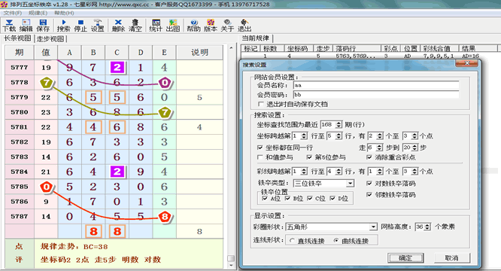
Task: Open the 文件(F) menu
Action: 13,13
